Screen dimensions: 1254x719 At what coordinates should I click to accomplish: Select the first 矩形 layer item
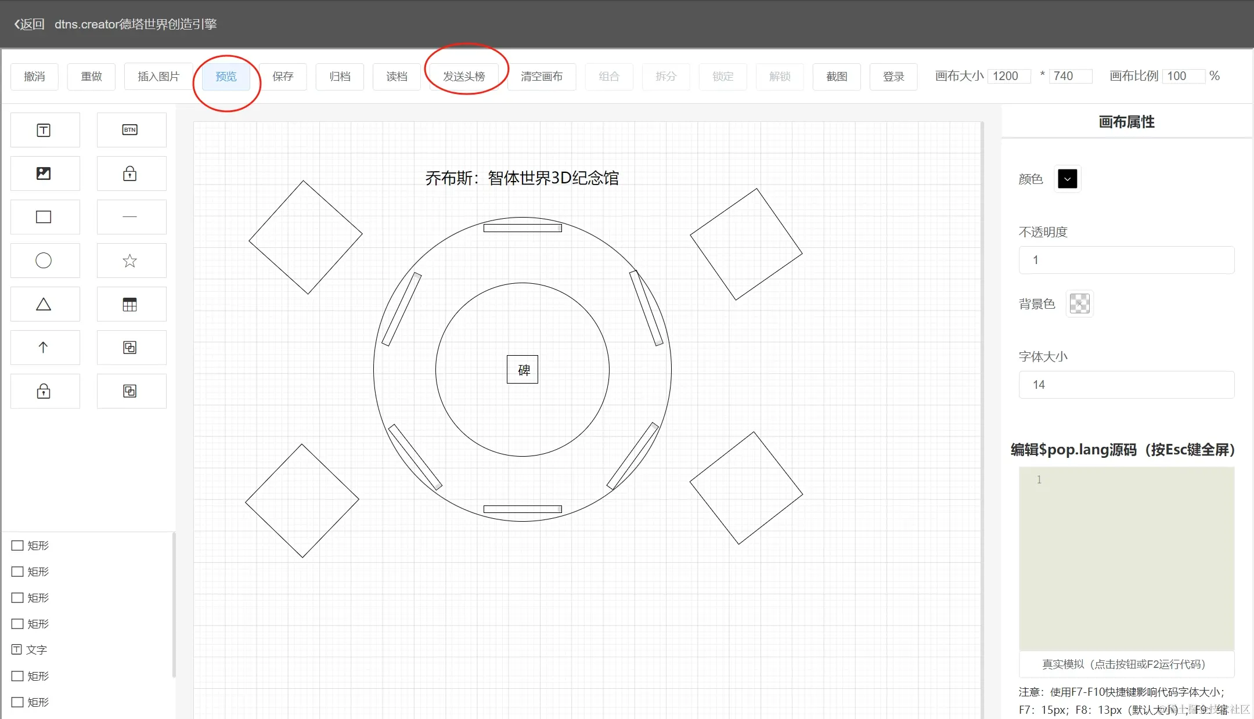point(38,545)
